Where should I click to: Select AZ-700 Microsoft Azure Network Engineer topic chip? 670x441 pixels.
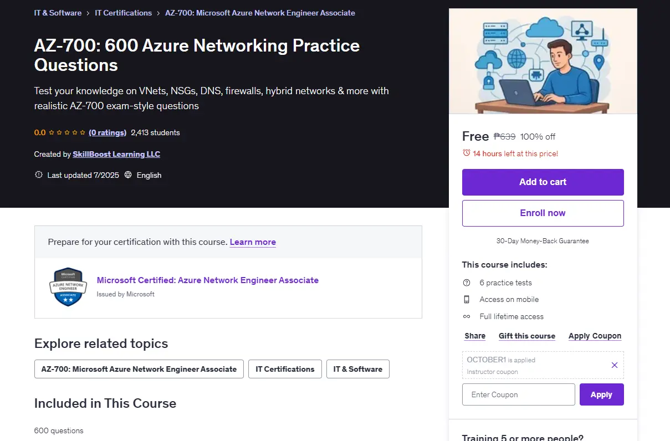(139, 369)
